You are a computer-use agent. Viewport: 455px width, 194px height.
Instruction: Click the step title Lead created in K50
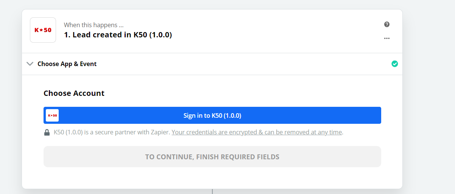click(x=118, y=35)
